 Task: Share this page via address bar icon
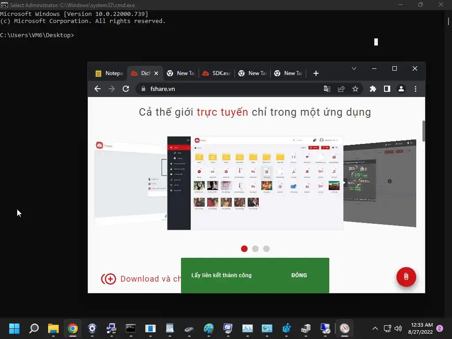point(341,89)
